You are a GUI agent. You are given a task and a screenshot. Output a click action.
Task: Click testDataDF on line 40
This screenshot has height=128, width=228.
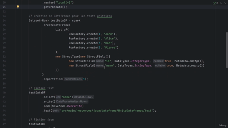[x=37, y=92]
